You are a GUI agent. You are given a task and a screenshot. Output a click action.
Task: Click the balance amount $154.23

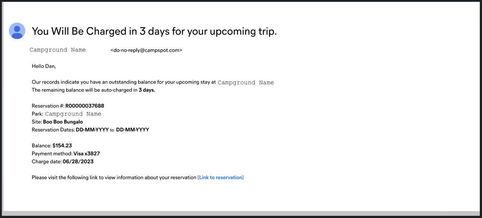[x=62, y=146]
